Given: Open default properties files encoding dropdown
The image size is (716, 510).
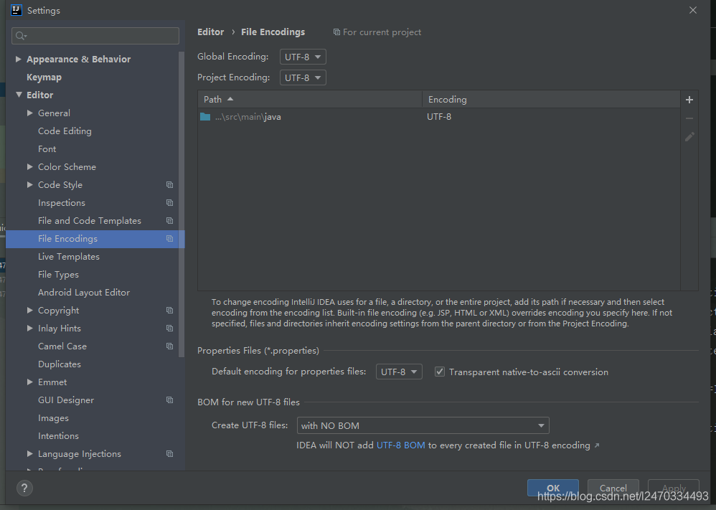Looking at the screenshot, I should click(399, 372).
